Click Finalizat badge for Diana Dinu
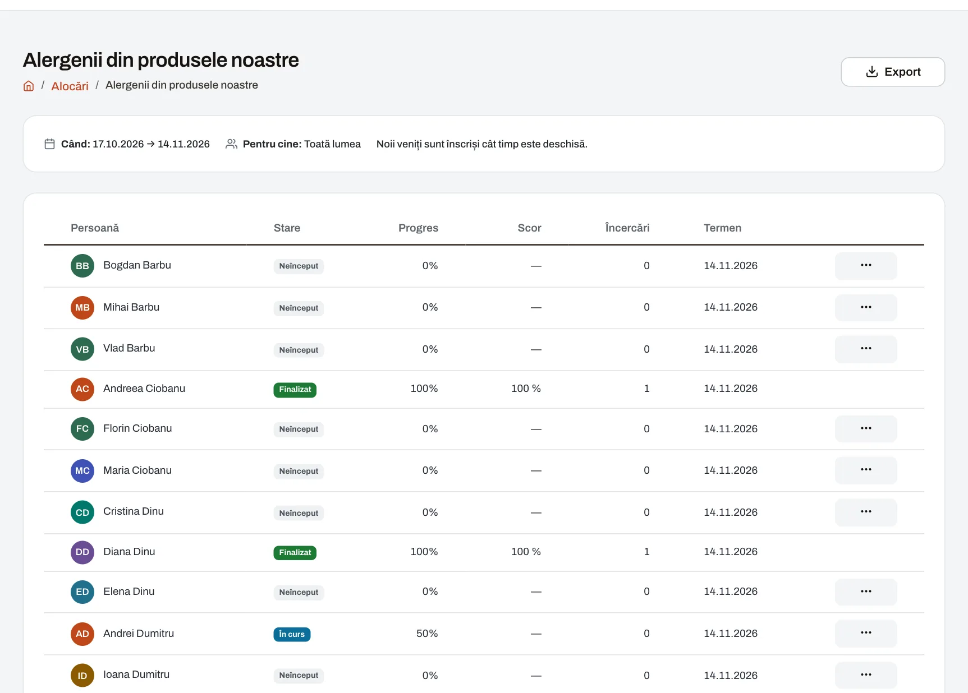Image resolution: width=968 pixels, height=693 pixels. tap(295, 553)
